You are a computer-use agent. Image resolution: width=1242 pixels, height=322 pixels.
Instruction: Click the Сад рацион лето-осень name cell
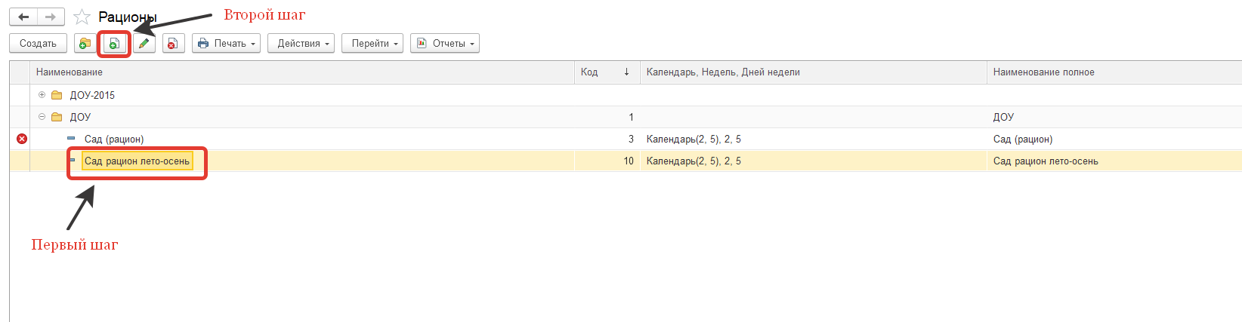pos(137,161)
